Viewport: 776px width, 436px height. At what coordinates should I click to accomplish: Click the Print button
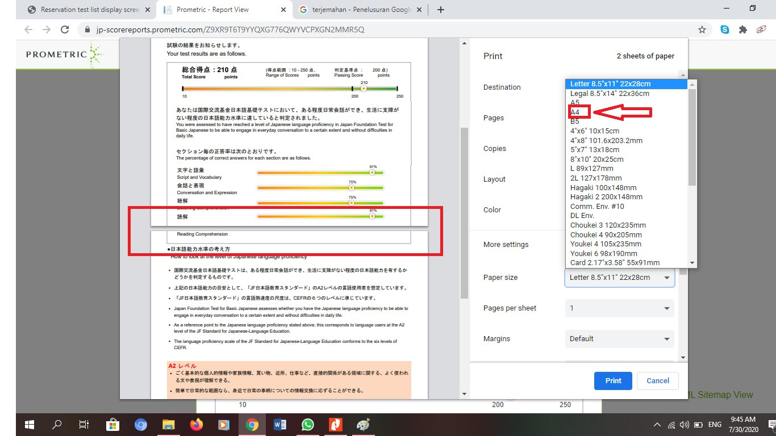pyautogui.click(x=613, y=381)
